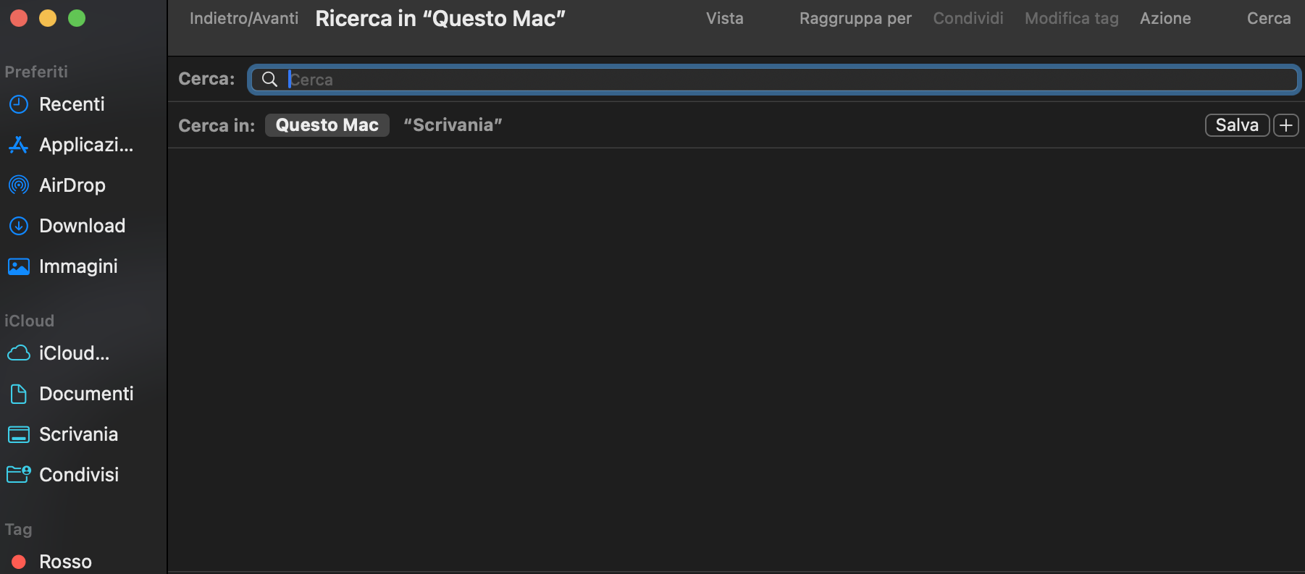Toggle the Cerca toolbar search
The image size is (1305, 574).
pos(1268,18)
